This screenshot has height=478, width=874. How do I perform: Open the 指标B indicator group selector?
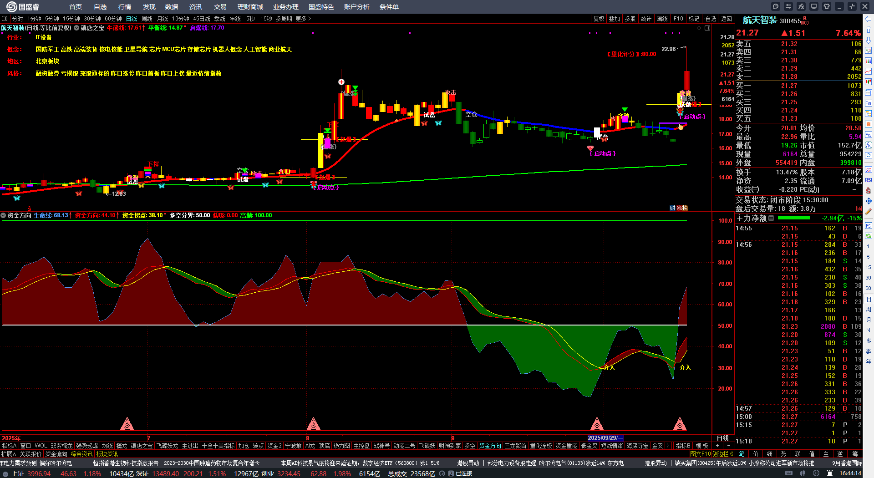click(x=683, y=446)
